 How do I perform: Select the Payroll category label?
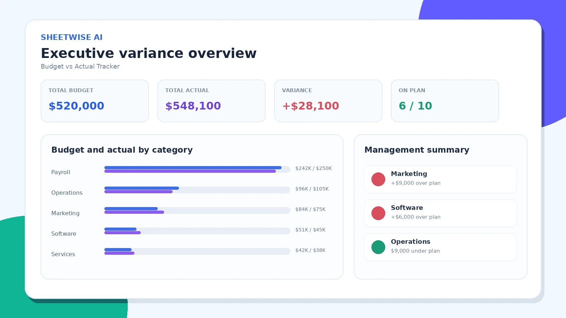pyautogui.click(x=61, y=172)
